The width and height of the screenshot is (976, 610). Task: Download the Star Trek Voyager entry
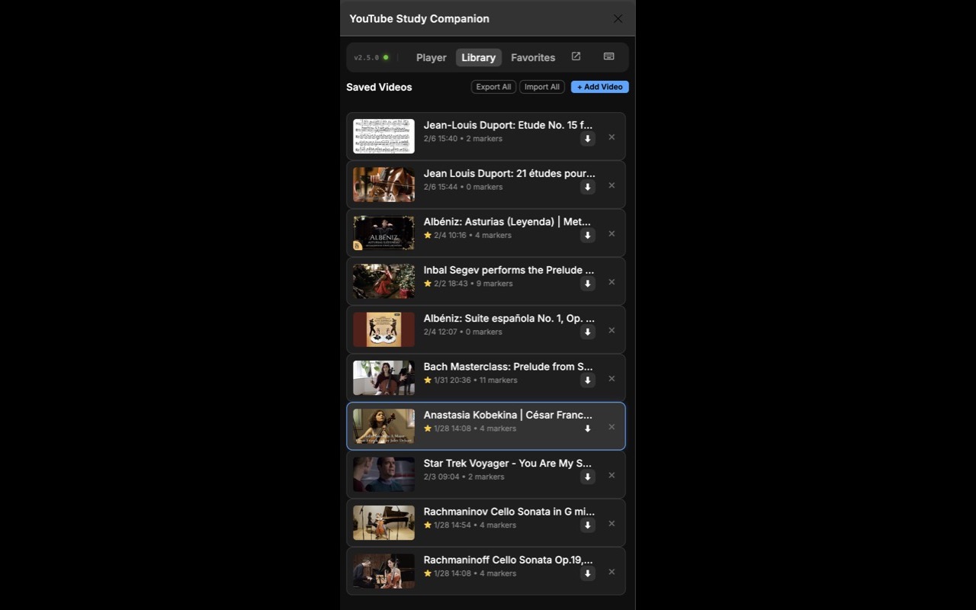[587, 477]
